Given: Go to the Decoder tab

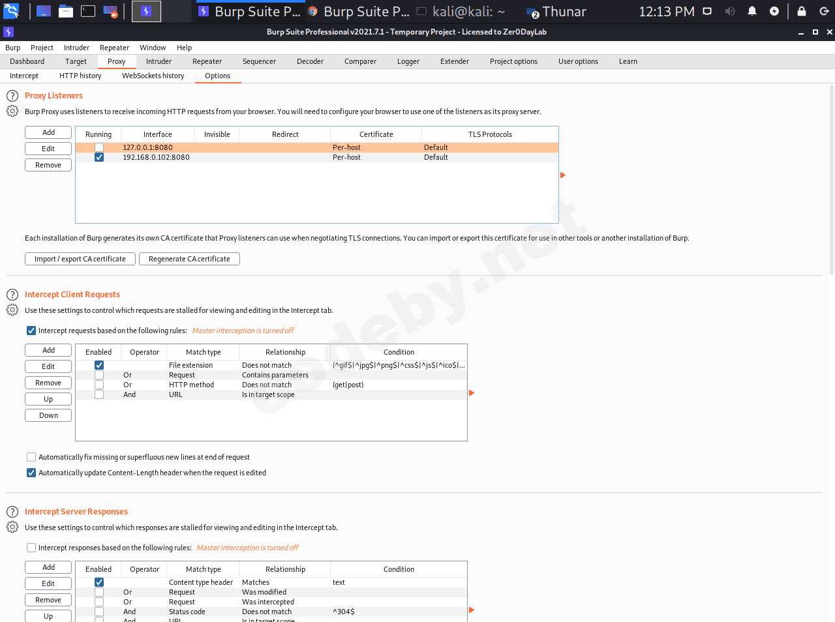Looking at the screenshot, I should (310, 61).
